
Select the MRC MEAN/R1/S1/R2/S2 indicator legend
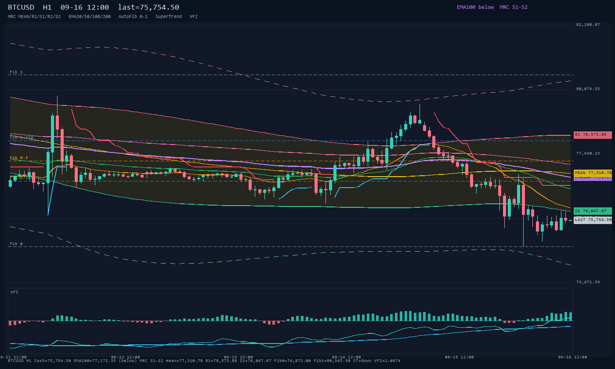pyautogui.click(x=34, y=16)
